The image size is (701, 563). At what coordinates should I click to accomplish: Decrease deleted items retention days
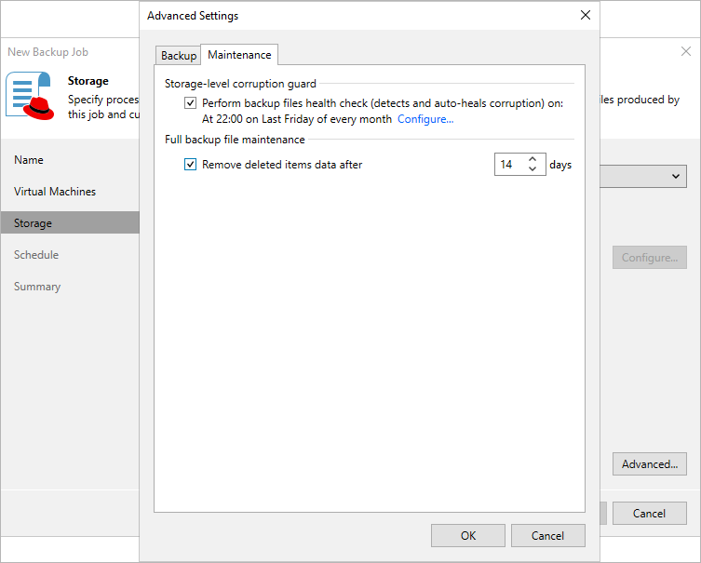click(x=532, y=169)
